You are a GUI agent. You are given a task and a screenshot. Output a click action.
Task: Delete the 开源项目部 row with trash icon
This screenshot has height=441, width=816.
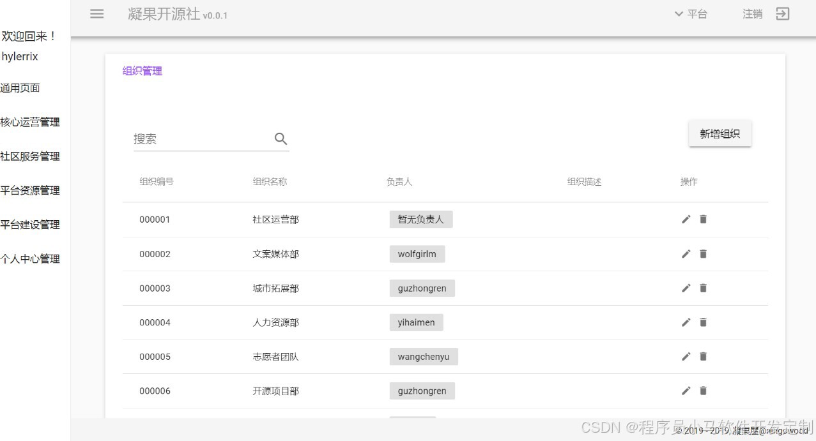tap(703, 391)
